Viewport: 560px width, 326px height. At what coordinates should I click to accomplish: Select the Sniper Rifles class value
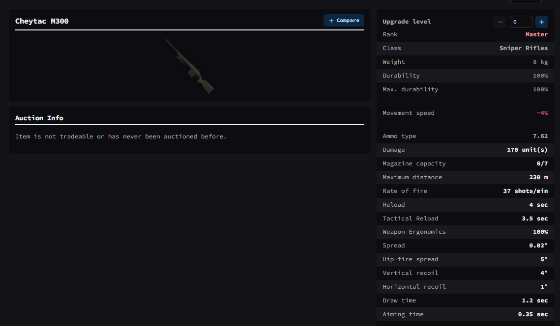point(524,48)
